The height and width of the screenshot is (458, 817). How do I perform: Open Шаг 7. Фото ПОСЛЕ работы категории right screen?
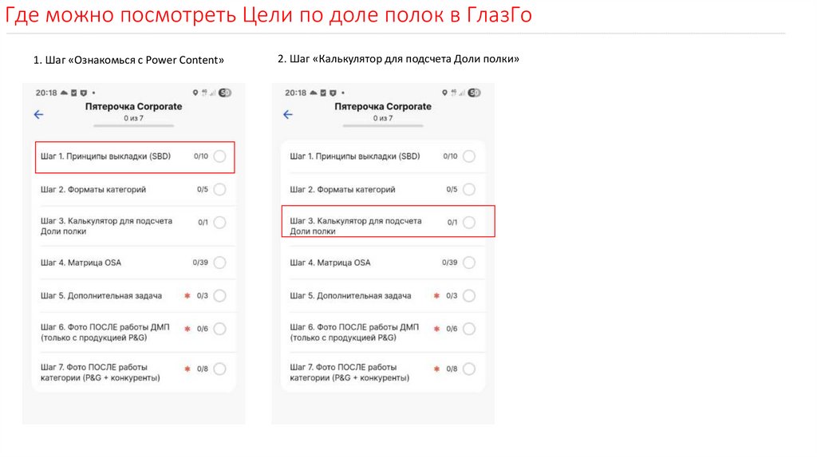(383, 372)
